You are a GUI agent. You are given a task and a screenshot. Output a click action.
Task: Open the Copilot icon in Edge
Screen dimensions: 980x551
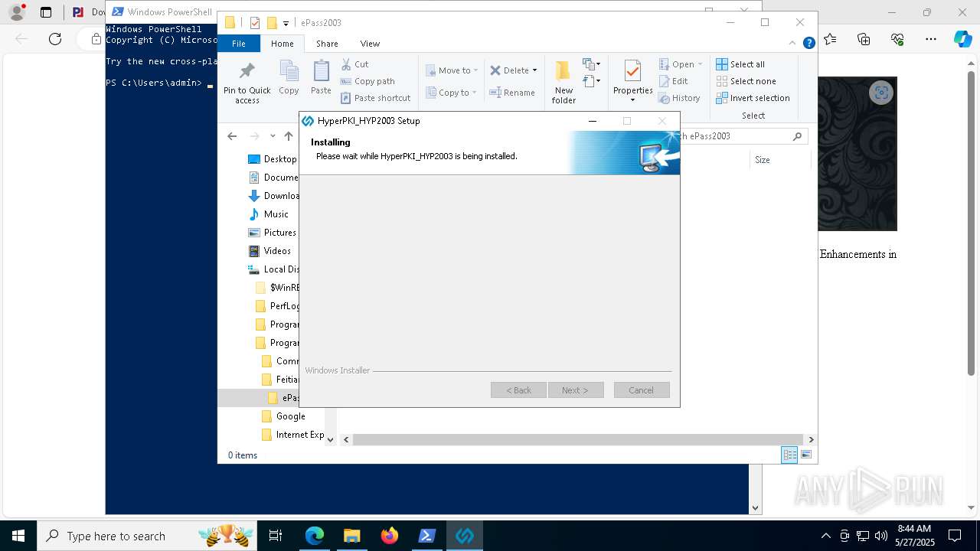962,39
